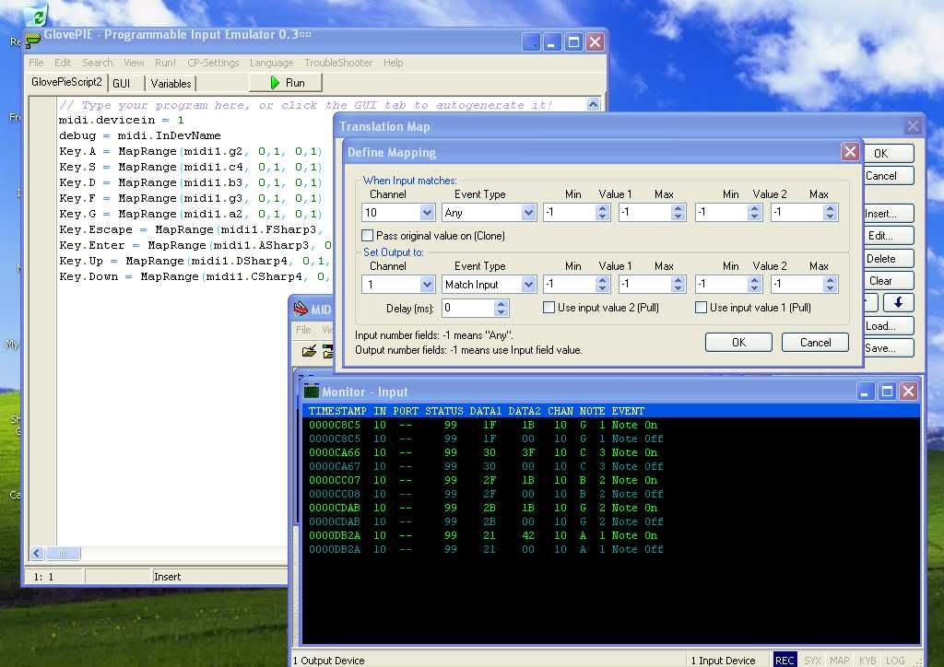Viewport: 944px width, 667px height.
Task: Open the input Channel dropdown showing 10
Action: [x=427, y=212]
